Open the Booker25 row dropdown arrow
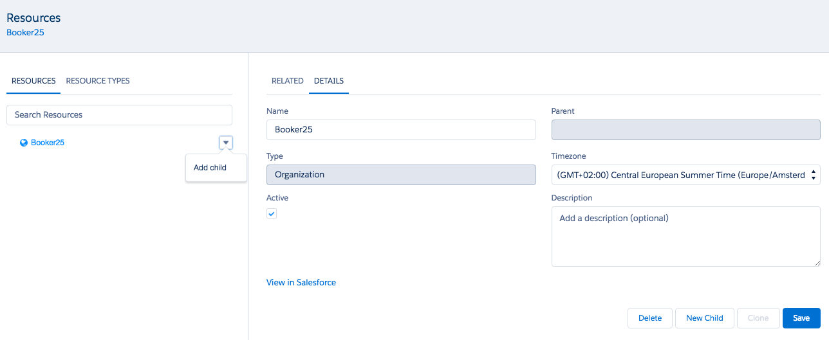The height and width of the screenshot is (340, 829). click(225, 143)
